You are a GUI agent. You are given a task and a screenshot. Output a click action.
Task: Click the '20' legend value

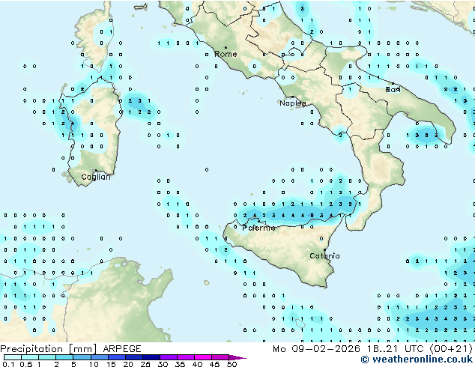pos(128,364)
